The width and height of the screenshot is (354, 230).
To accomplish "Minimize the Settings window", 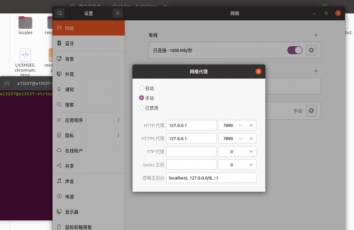I will pos(314,13).
